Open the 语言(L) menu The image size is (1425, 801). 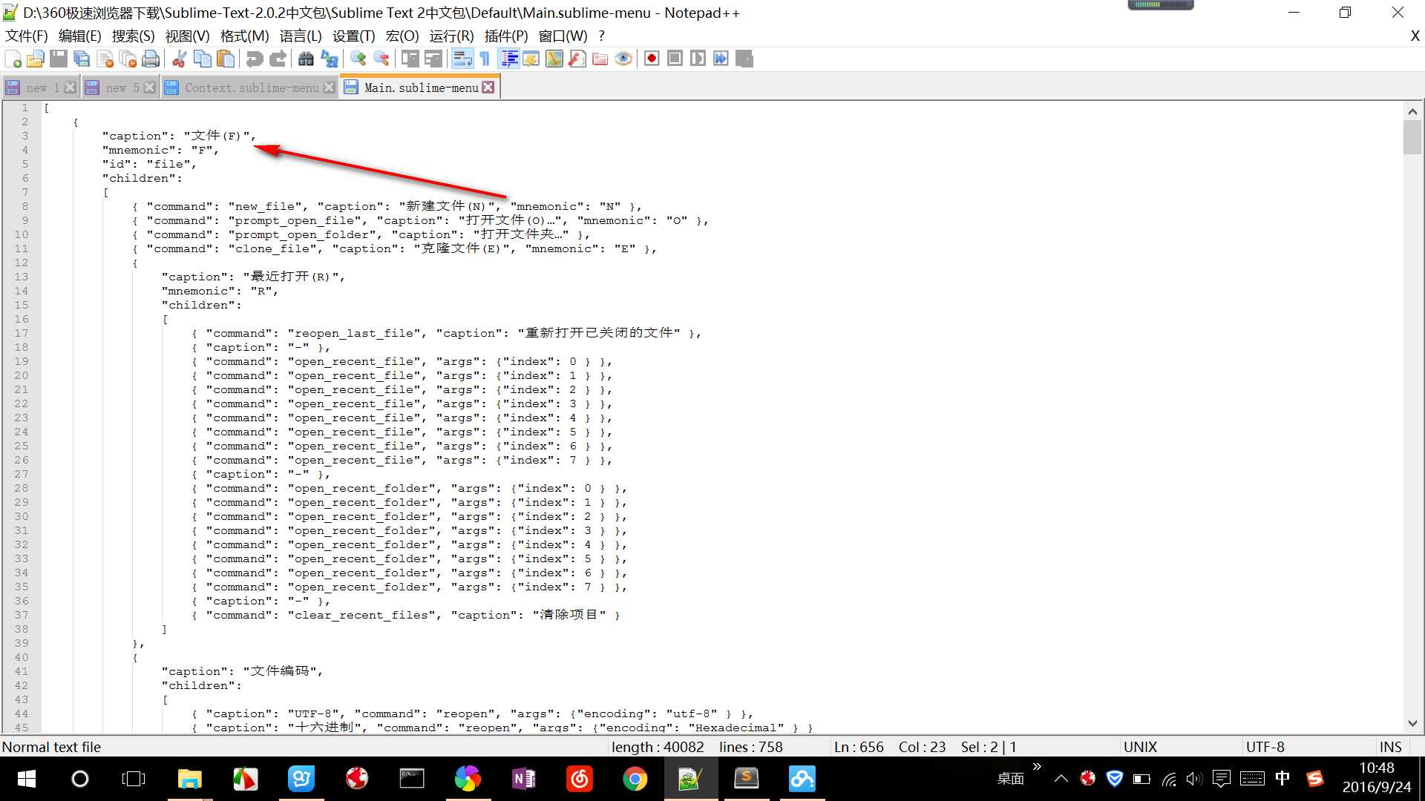(x=301, y=36)
